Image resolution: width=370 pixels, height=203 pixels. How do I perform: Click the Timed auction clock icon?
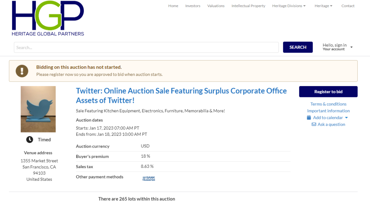[x=30, y=139]
